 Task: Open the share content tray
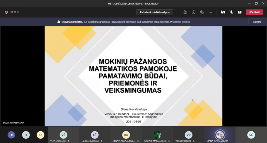[x=240, y=12]
